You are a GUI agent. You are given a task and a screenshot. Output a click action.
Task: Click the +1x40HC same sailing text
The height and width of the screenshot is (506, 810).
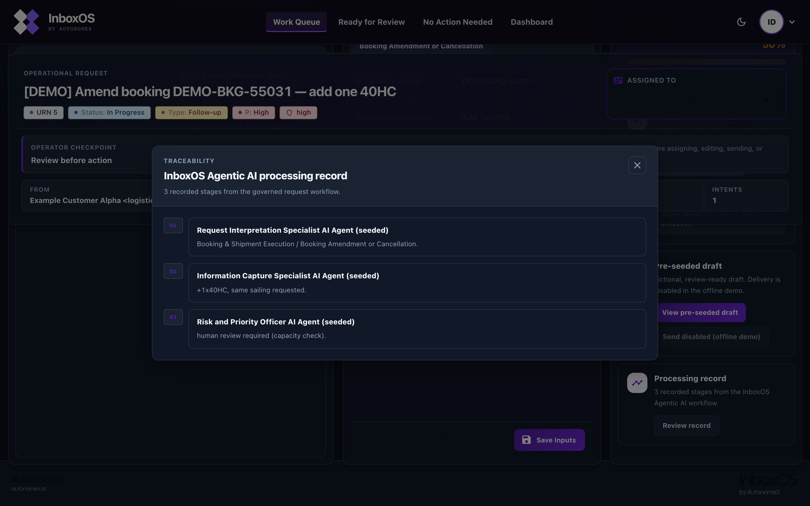pyautogui.click(x=251, y=290)
